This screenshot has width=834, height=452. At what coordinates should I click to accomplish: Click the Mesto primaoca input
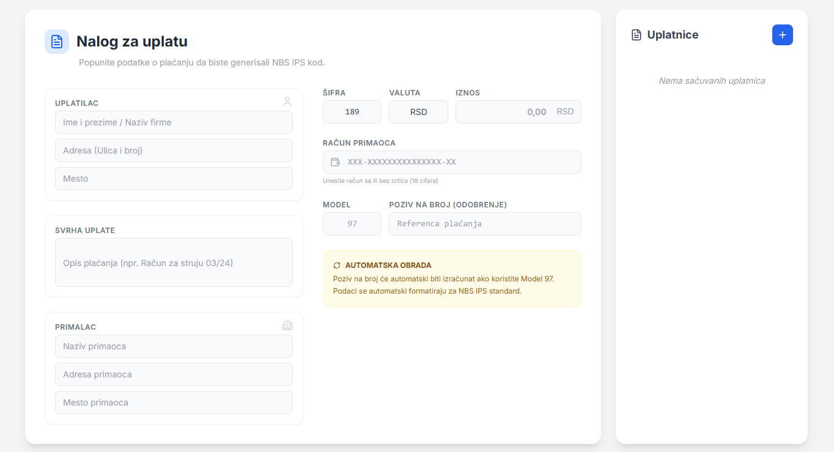174,402
